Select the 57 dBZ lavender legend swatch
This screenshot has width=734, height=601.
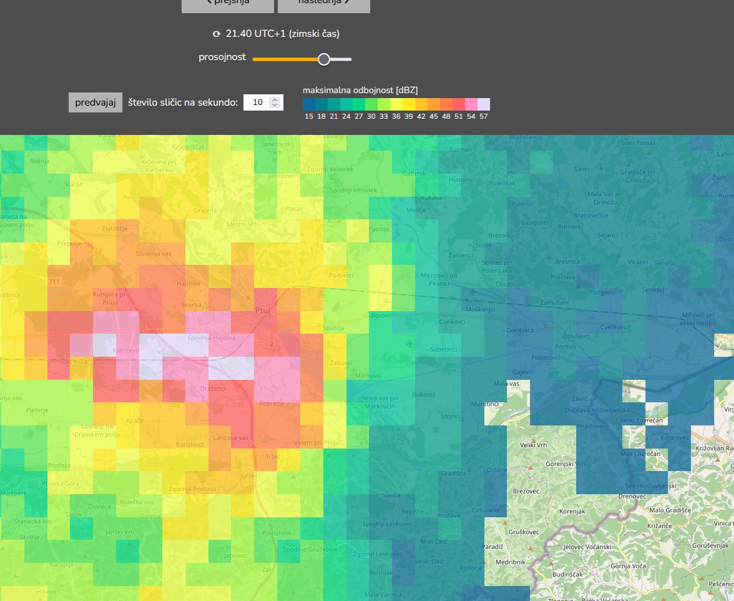point(484,104)
